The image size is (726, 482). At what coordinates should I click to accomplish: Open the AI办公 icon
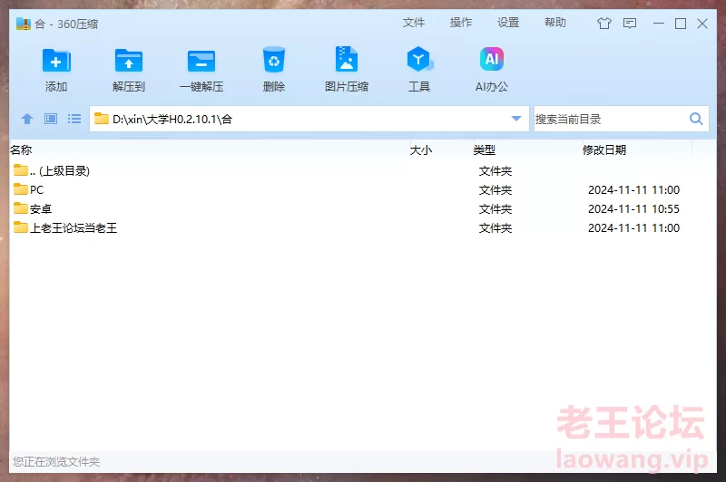tap(492, 59)
